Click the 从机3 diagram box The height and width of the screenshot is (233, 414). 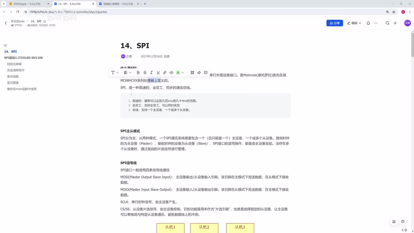pos(240,228)
